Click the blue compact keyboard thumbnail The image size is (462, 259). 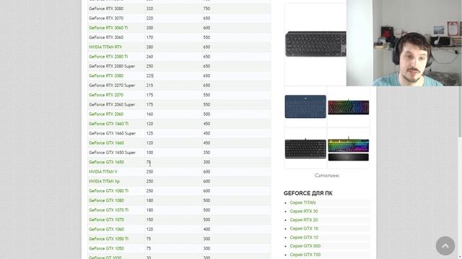pos(305,106)
